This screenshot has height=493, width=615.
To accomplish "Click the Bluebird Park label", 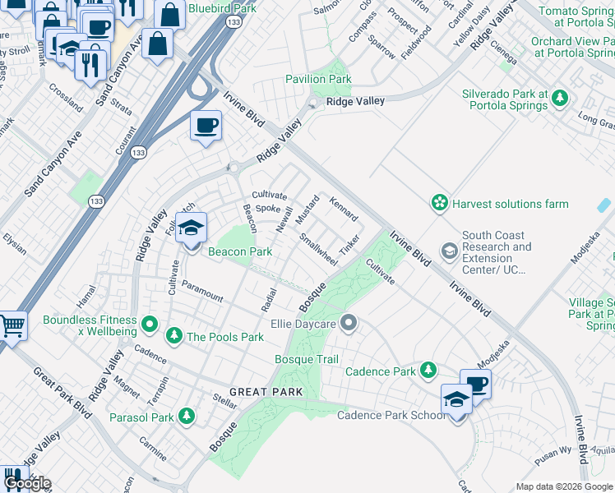I will (x=222, y=8).
